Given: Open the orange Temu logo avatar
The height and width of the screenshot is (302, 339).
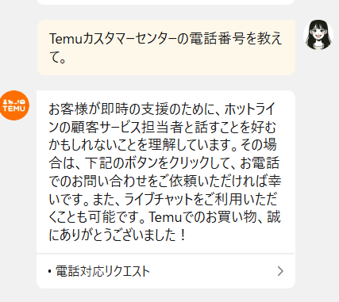Looking at the screenshot, I should click(x=14, y=105).
